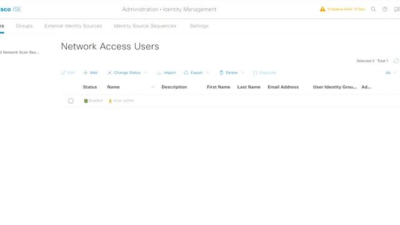The width and height of the screenshot is (400, 225).
Task: Select the local-admin row checkbox
Action: (71, 101)
